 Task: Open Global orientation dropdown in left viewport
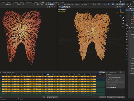[9, 4]
